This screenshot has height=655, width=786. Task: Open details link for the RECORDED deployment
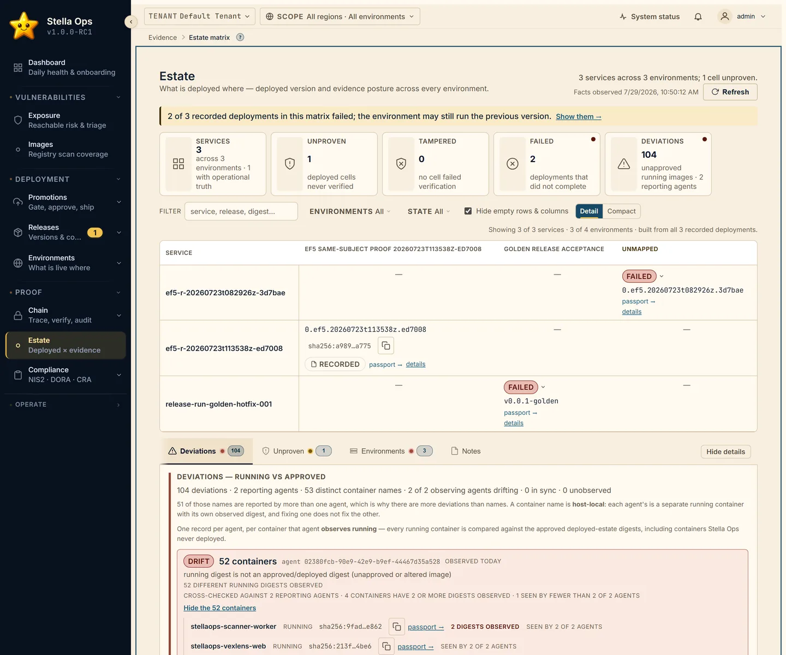[x=415, y=364]
